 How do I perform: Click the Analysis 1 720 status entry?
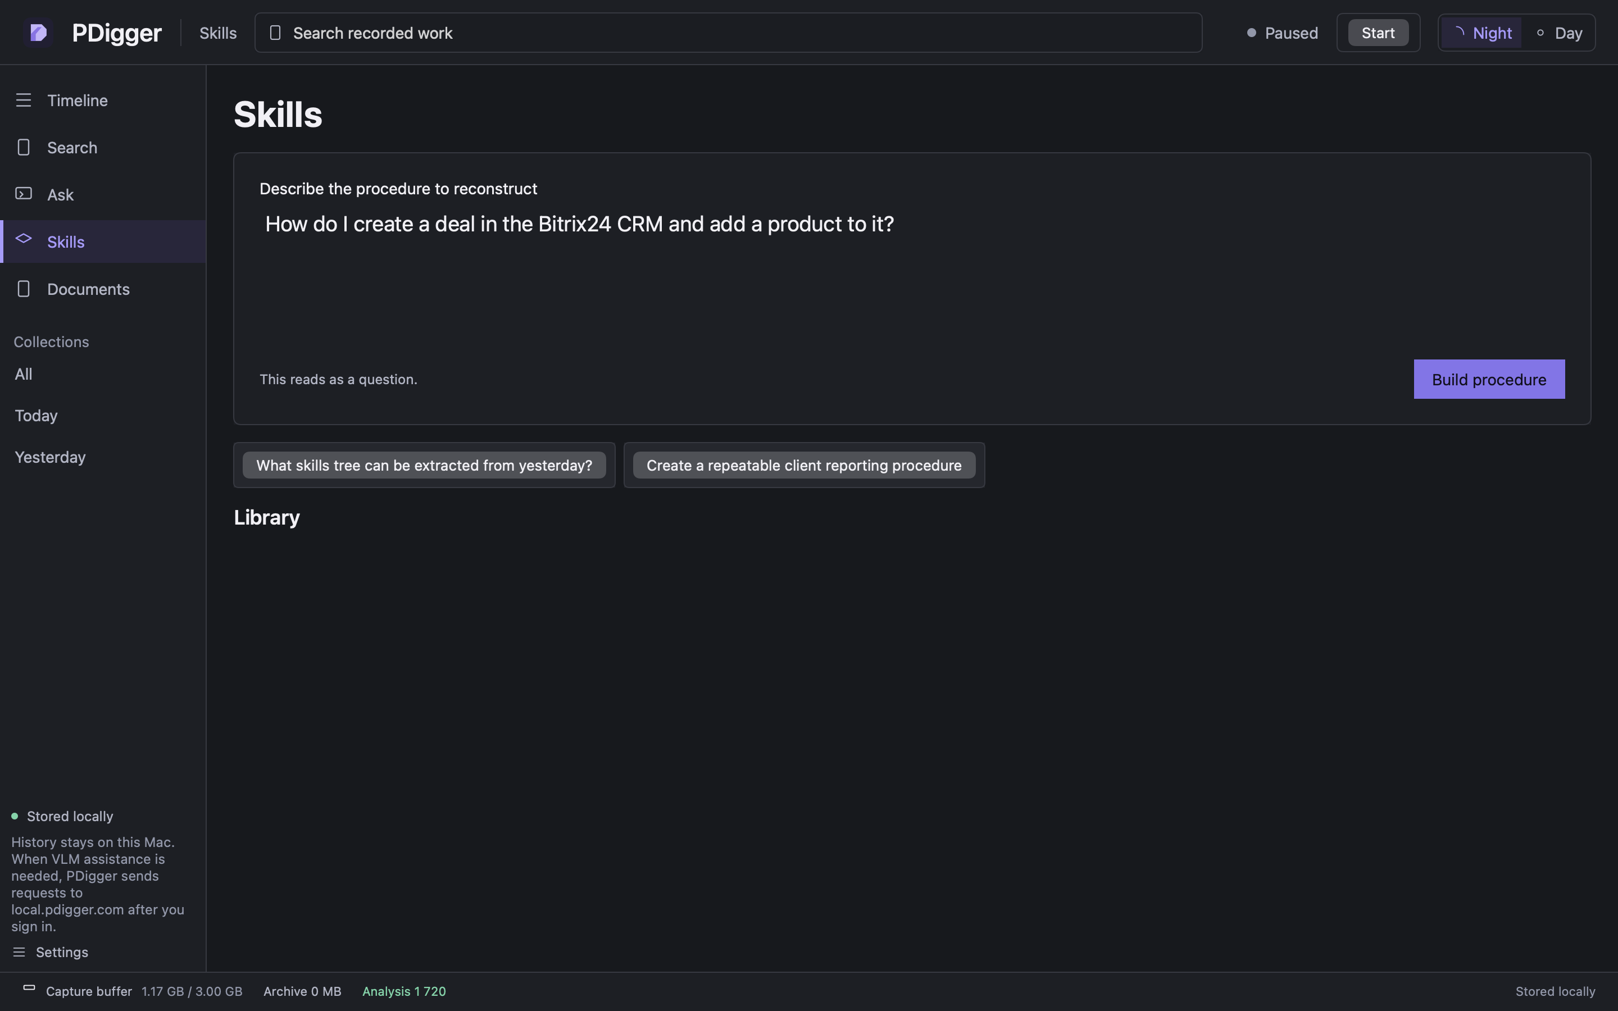[x=404, y=991]
